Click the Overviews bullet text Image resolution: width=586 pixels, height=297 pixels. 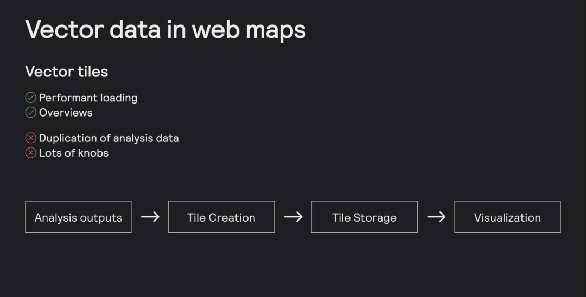(x=66, y=113)
